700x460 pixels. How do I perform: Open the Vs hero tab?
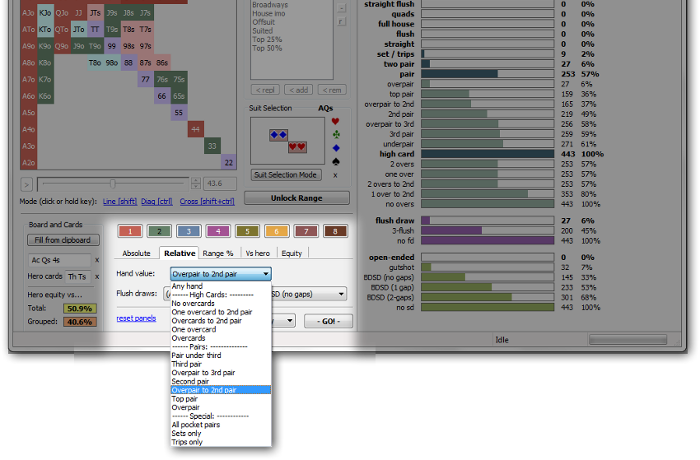coord(259,253)
